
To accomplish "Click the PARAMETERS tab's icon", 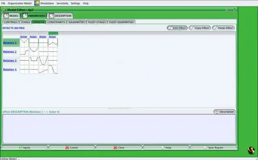I will point(25,16).
